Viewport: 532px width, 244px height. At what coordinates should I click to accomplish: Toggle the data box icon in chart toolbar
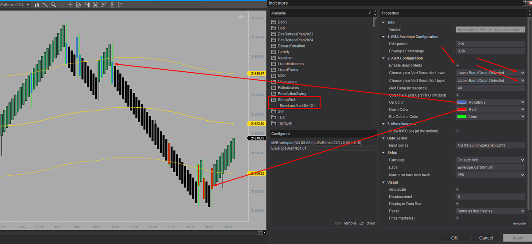pyautogui.click(x=78, y=5)
